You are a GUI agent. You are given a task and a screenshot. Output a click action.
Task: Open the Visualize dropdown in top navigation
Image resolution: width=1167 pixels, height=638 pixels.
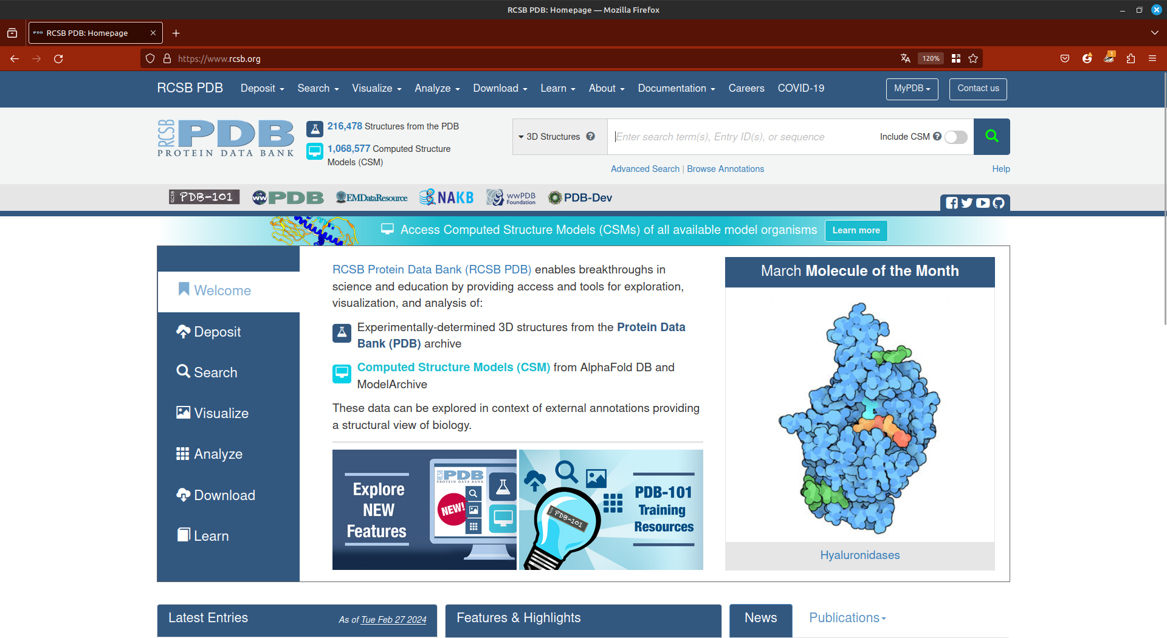coord(377,89)
